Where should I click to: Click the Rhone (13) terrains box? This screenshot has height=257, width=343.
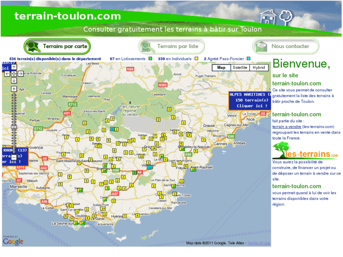(x=15, y=156)
